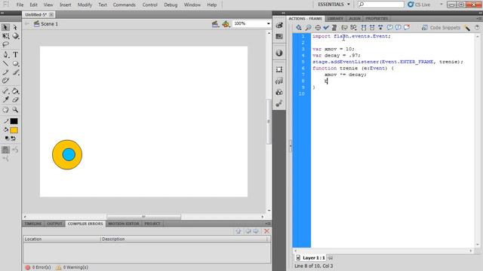Click Insert target path crosshair icon
Image resolution: width=483 pixels, height=271 pixels.
click(x=318, y=28)
